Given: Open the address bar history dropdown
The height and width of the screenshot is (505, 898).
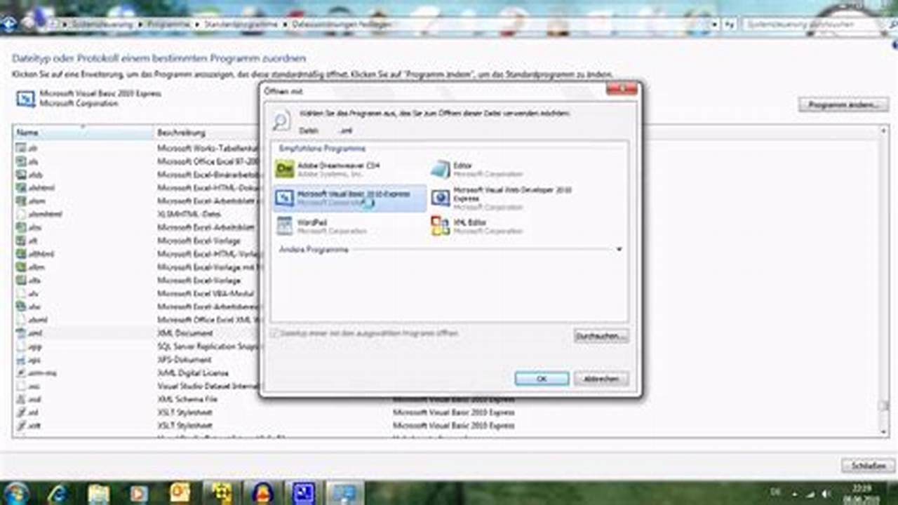Looking at the screenshot, I should tap(714, 24).
